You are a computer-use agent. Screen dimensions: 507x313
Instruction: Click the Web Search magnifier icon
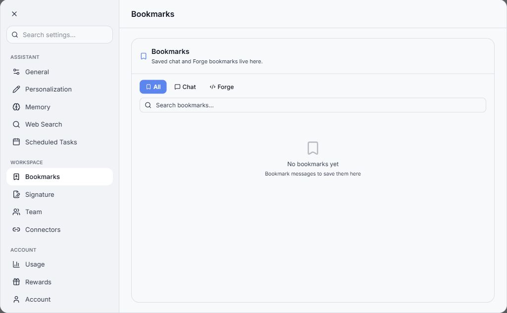[16, 125]
